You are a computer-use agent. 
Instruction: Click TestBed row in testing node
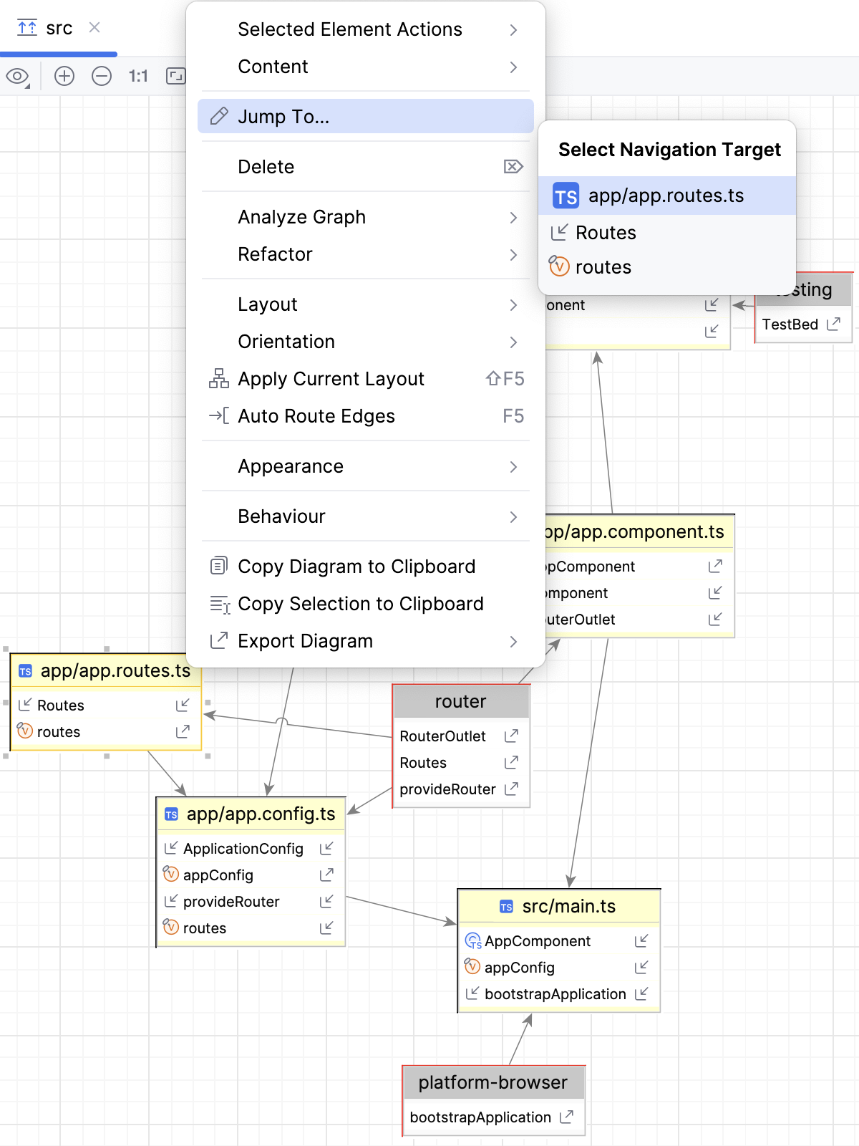click(803, 324)
